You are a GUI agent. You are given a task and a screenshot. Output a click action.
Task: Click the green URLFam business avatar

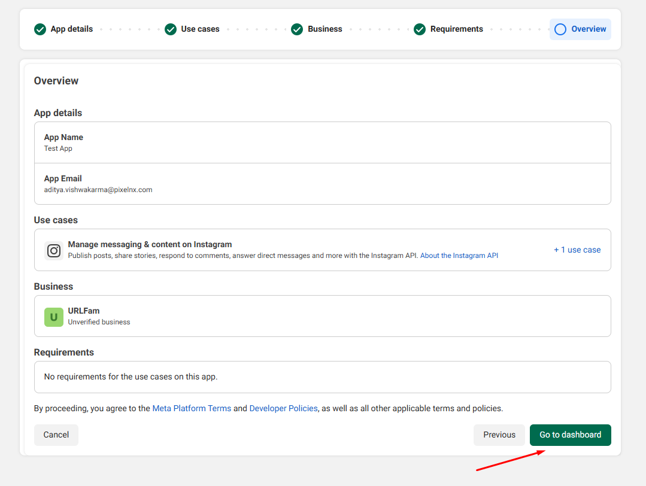point(54,317)
